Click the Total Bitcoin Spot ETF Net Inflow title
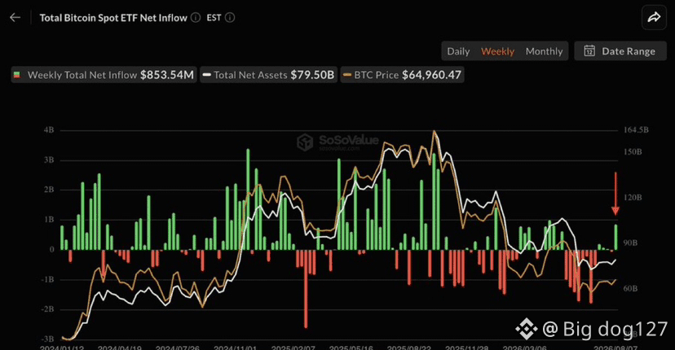This screenshot has height=350, width=675. click(x=113, y=18)
